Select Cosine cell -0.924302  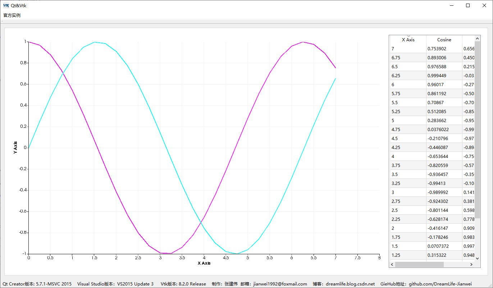(x=444, y=201)
